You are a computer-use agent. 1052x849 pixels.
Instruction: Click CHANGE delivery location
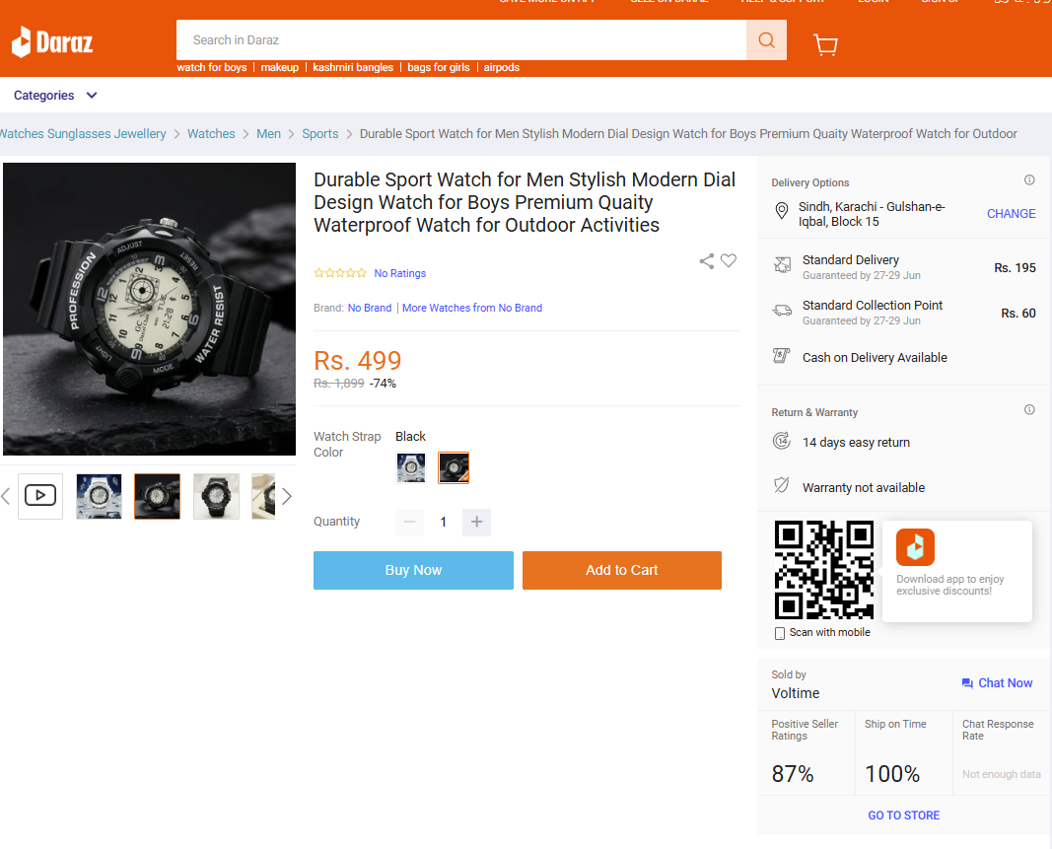(x=1011, y=213)
